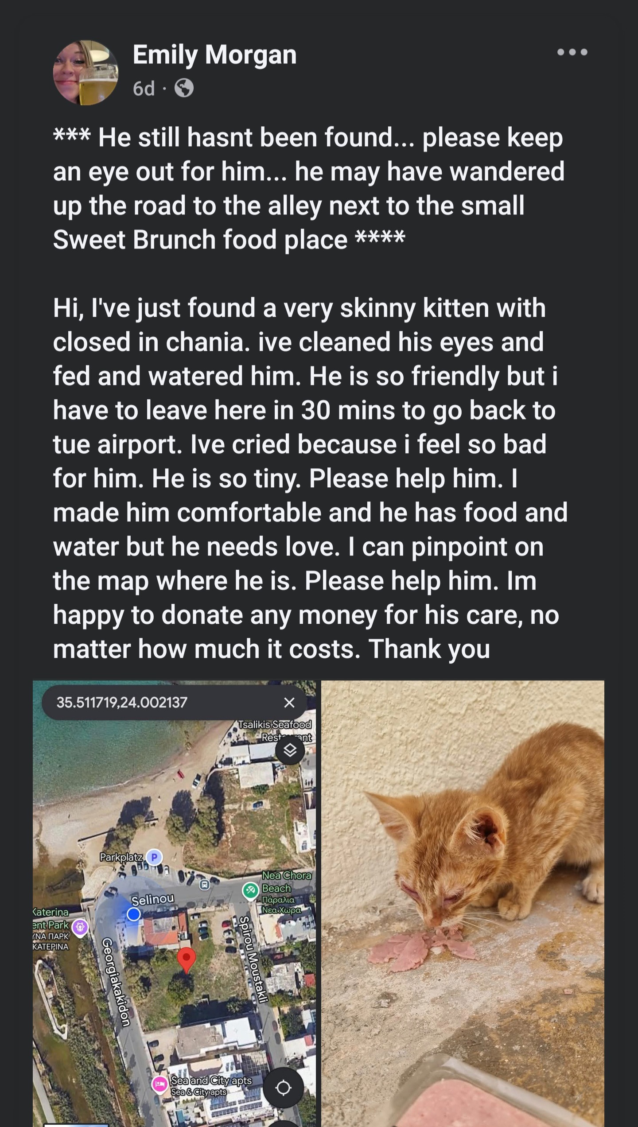Screen dimensions: 638x1127
Task: Tap the globe public audience icon
Action: [x=184, y=88]
